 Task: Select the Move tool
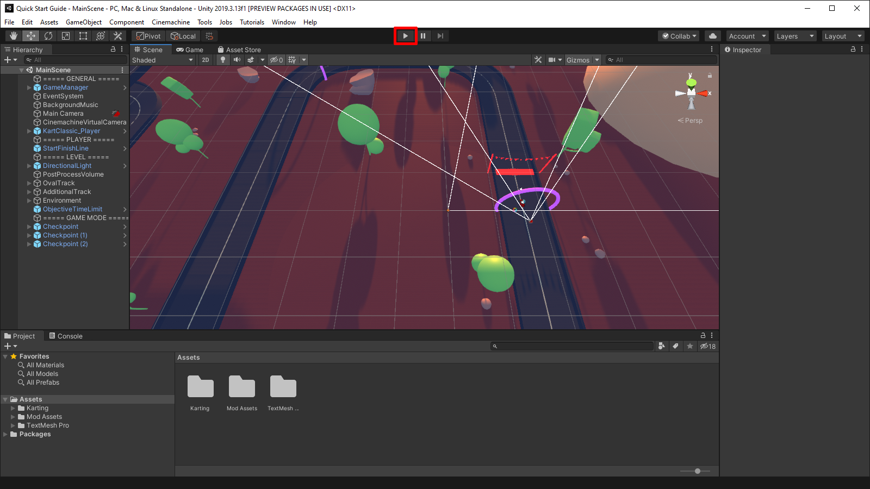30,36
